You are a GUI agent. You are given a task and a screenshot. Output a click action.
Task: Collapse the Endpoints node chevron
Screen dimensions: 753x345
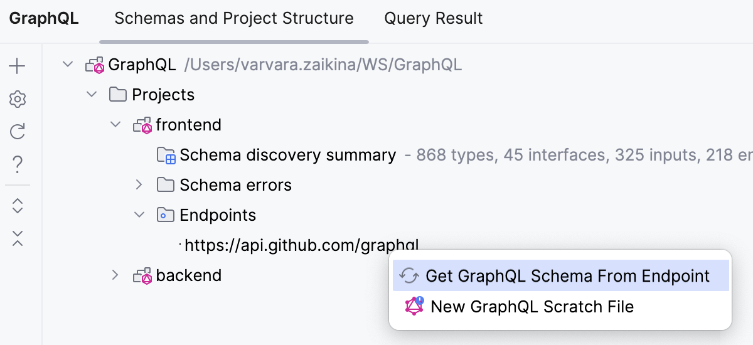tap(139, 215)
